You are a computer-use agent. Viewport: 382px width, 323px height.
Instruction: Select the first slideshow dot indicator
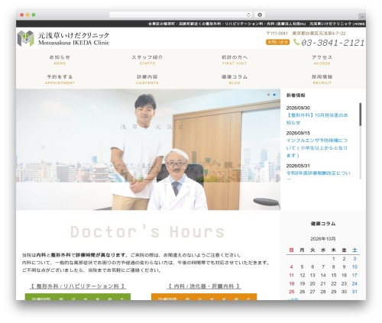click(x=268, y=95)
